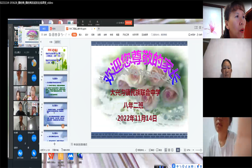Select slide 7 thumbnail
Image resolution: width=252 pixels, height=168 pixels.
55,114
